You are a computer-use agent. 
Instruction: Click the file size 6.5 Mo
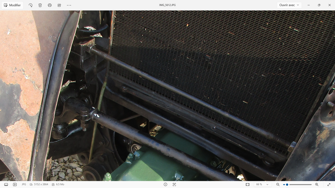click(x=58, y=184)
